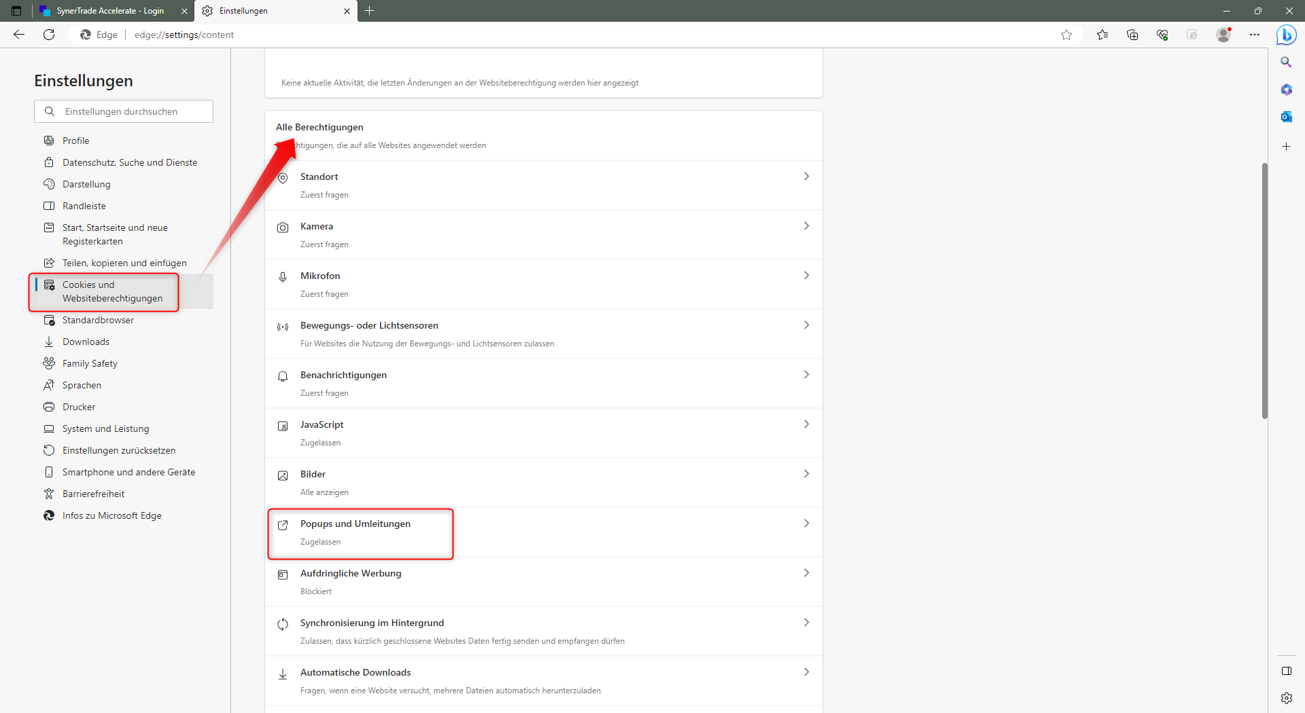
Task: Expand Aufdringliche Werbung chevron
Action: click(806, 573)
